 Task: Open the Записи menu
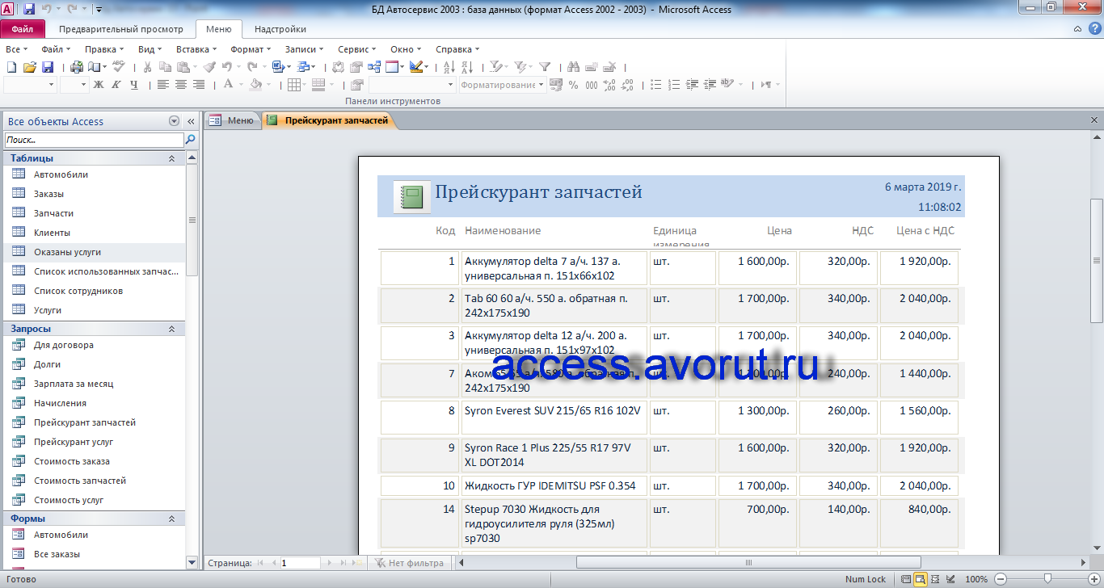[x=303, y=49]
